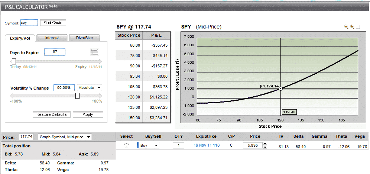Switch to the Expiry/Vol tab
The height and width of the screenshot is (174, 370).
click(x=20, y=38)
